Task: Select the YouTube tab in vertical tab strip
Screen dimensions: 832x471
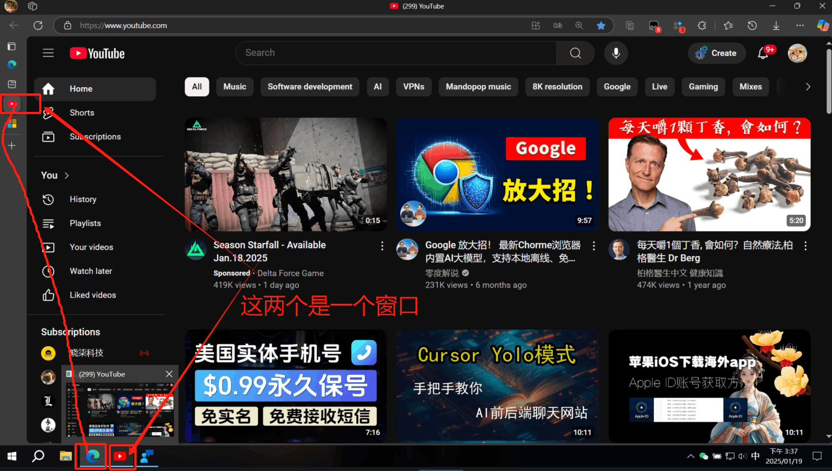Action: [x=12, y=103]
